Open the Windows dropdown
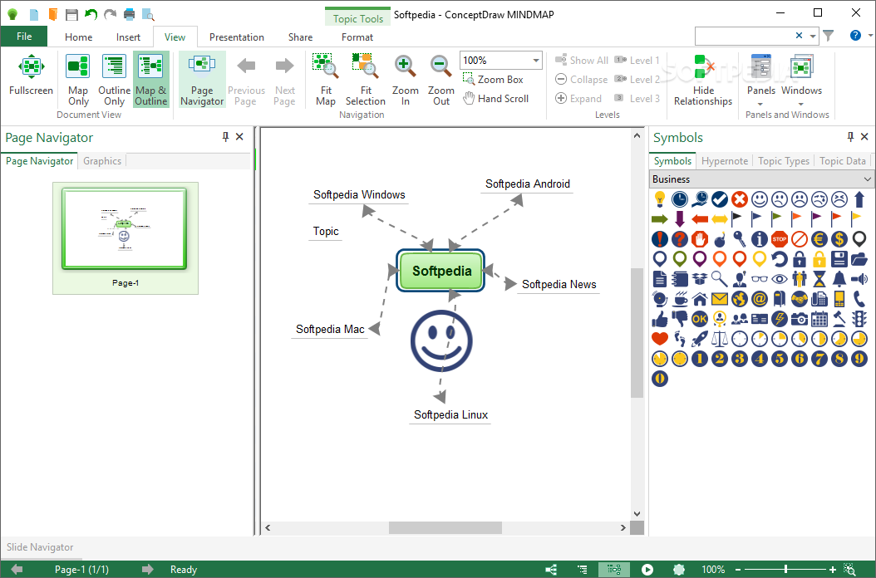 coord(801,81)
